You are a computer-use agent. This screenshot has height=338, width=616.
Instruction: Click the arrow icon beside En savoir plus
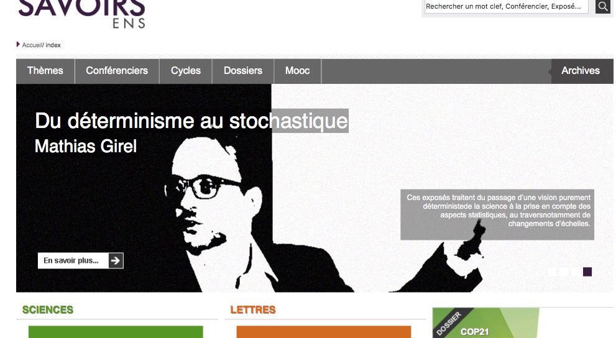116,261
